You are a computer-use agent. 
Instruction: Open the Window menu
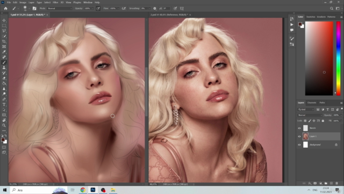coord(88,2)
